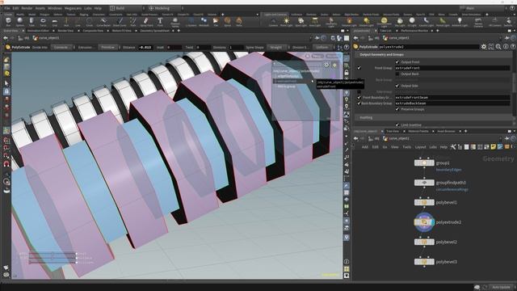This screenshot has width=517, height=291.
Task: Add an Ambient Light from shelf
Action: [x=460, y=22]
